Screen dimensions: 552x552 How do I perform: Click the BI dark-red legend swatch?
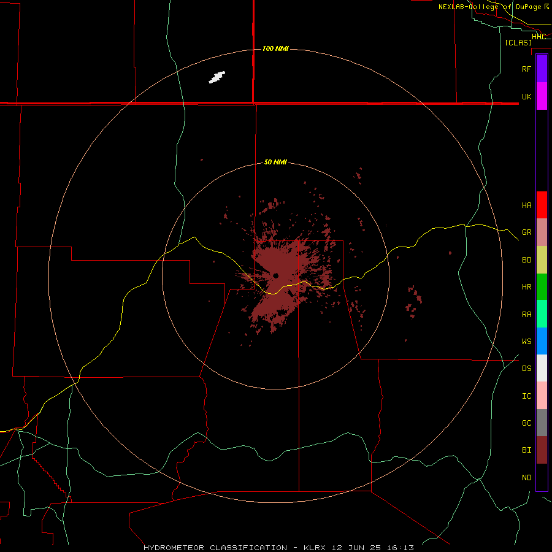542,450
